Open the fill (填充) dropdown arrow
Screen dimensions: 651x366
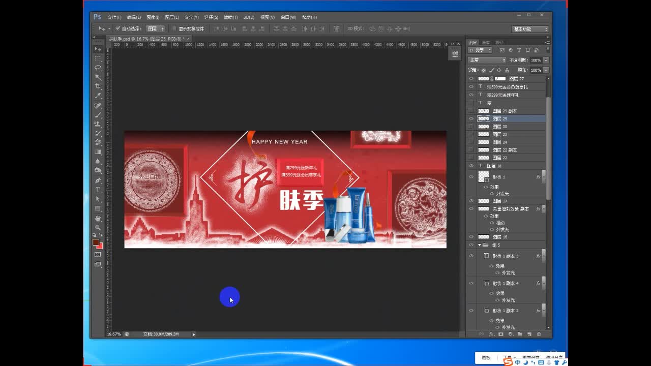(546, 70)
